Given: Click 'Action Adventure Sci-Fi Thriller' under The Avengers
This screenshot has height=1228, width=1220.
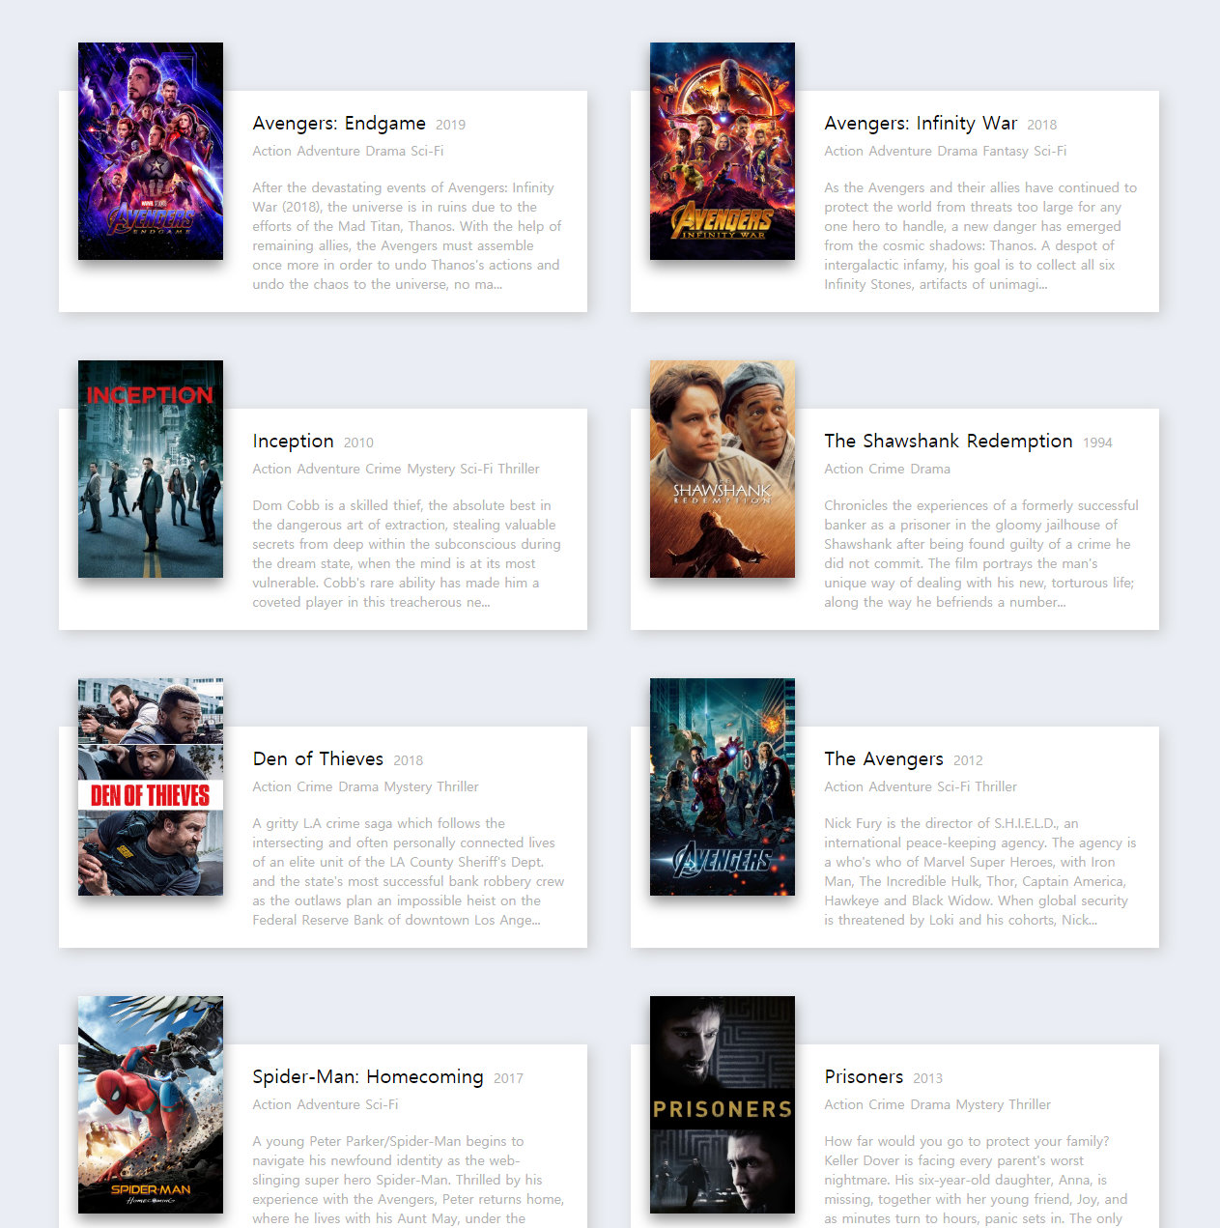Looking at the screenshot, I should 921,786.
